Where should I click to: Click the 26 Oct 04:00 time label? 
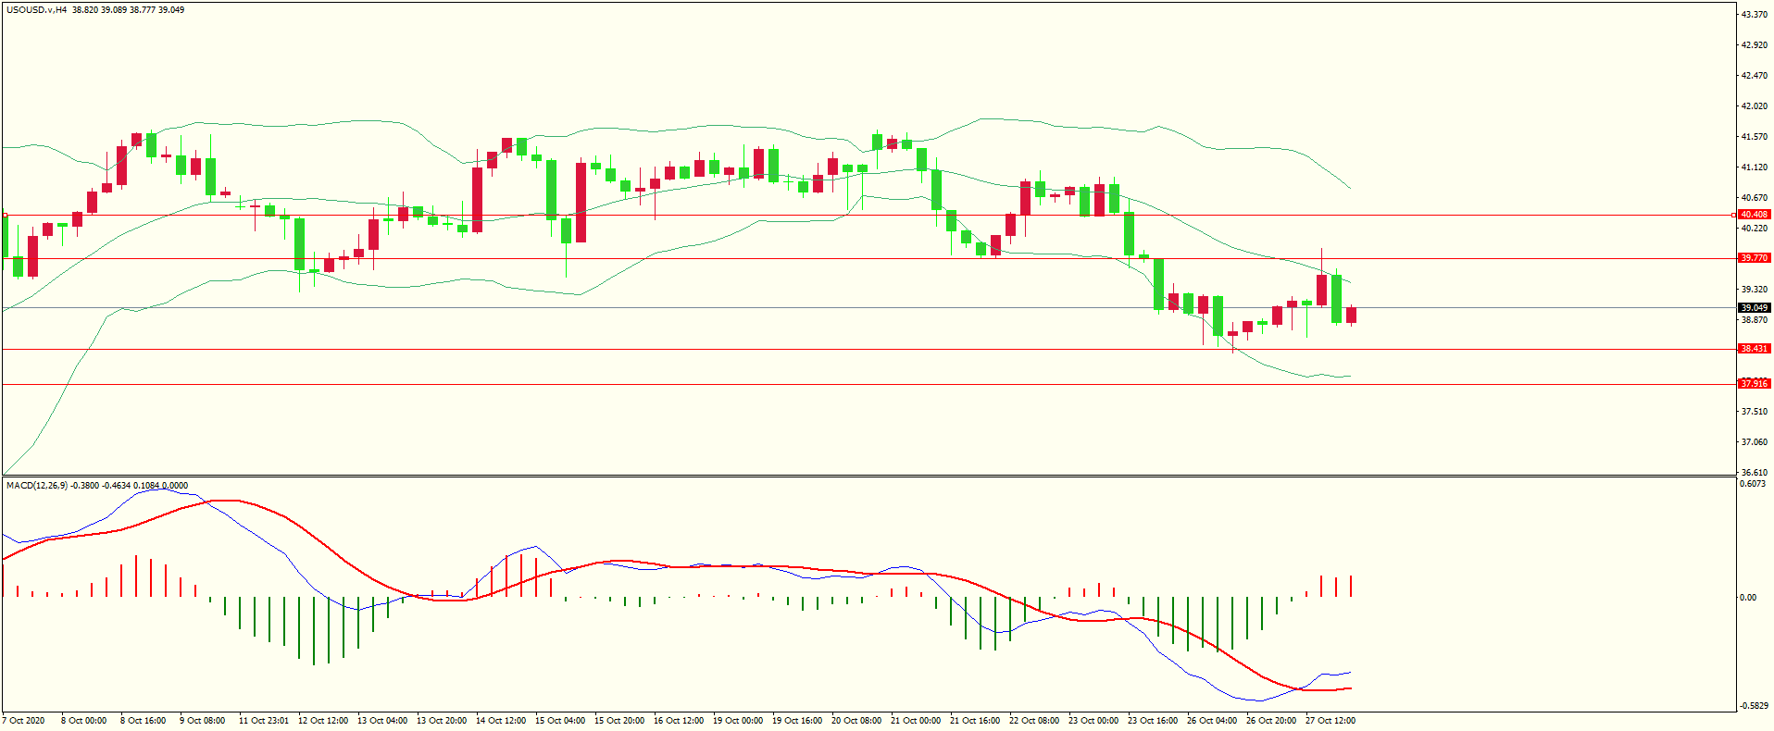tap(1212, 721)
